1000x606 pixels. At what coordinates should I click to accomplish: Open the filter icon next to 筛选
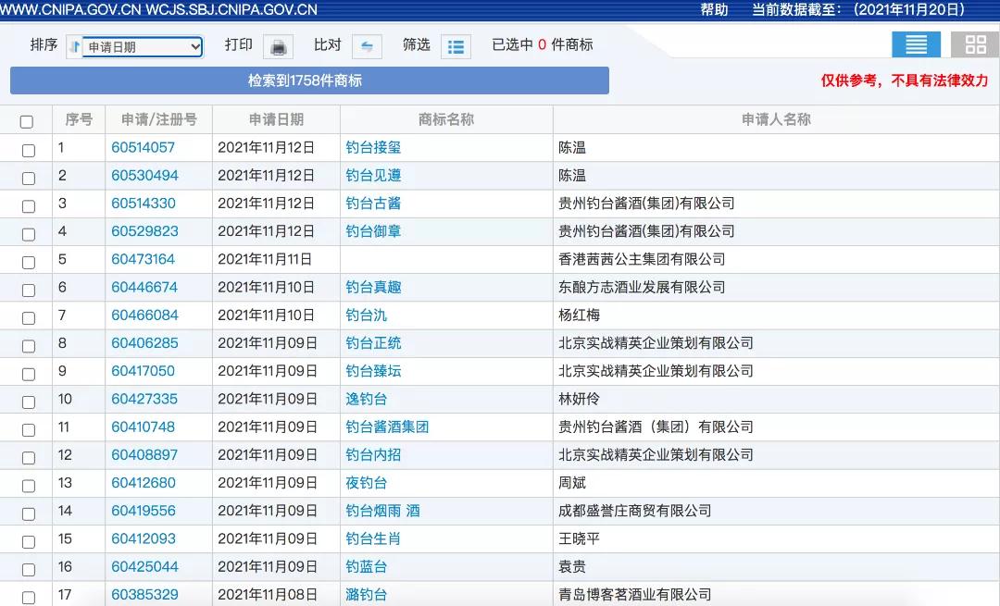[x=456, y=45]
